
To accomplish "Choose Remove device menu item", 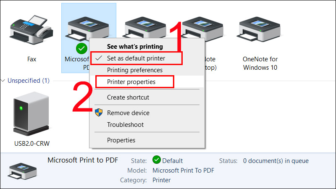I will tap(128, 113).
